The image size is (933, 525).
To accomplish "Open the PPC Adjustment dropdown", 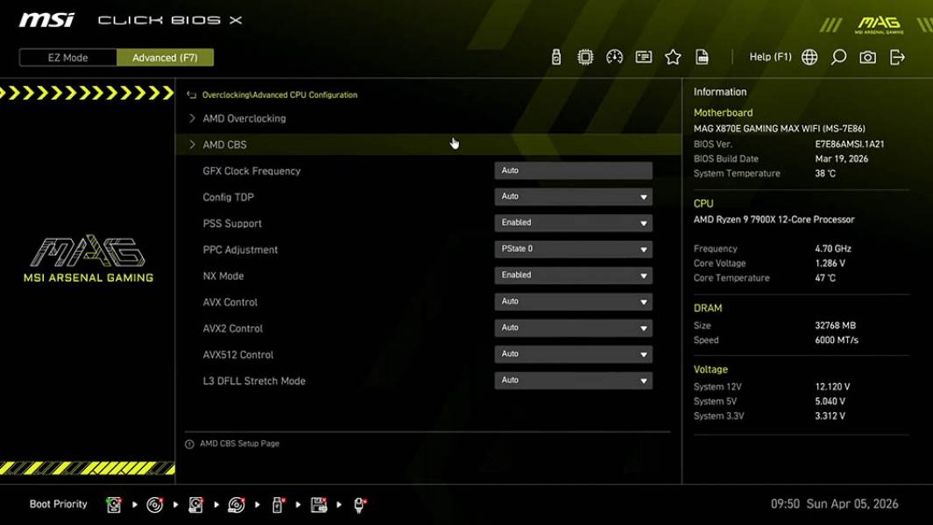I will point(573,248).
